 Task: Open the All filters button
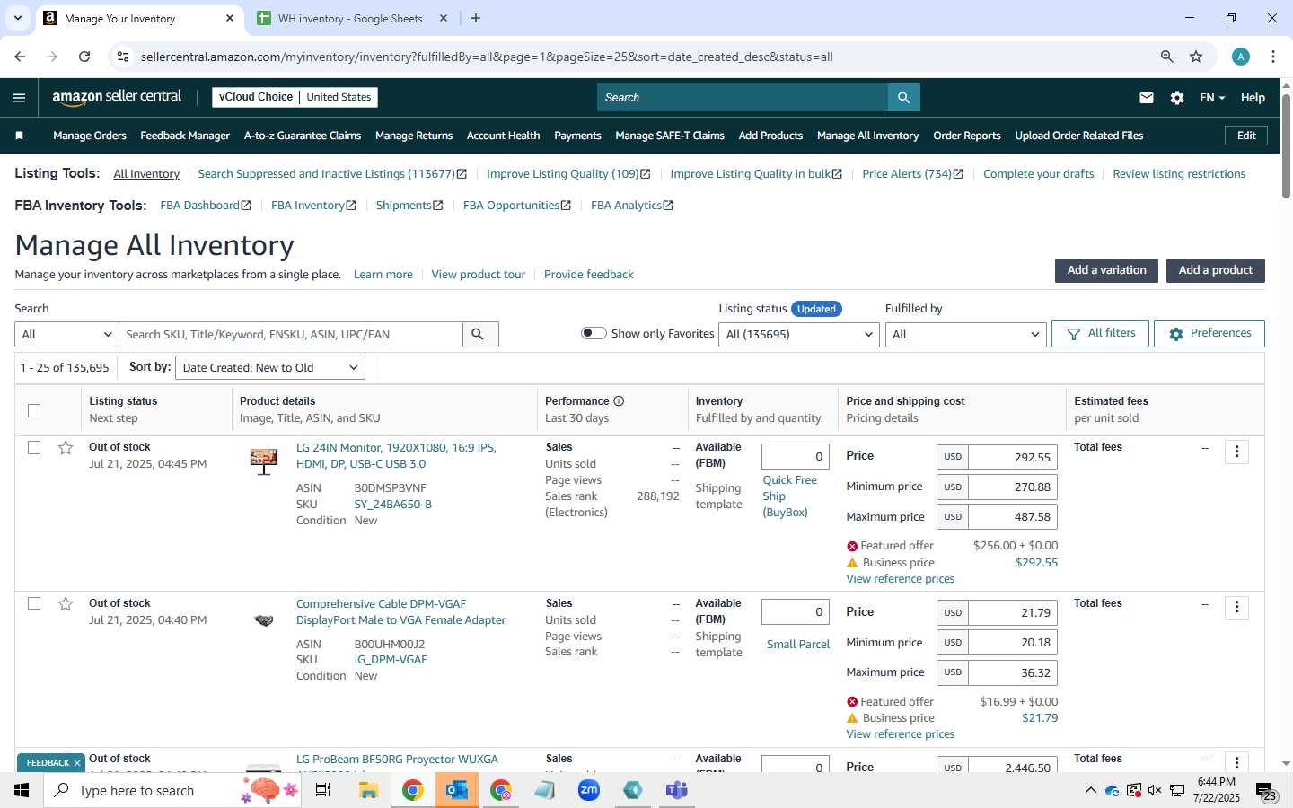1101,333
